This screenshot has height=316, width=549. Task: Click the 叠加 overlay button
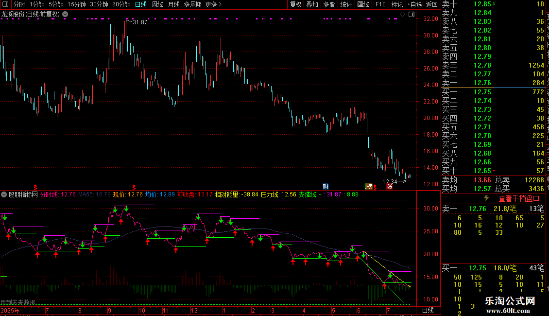click(312, 4)
